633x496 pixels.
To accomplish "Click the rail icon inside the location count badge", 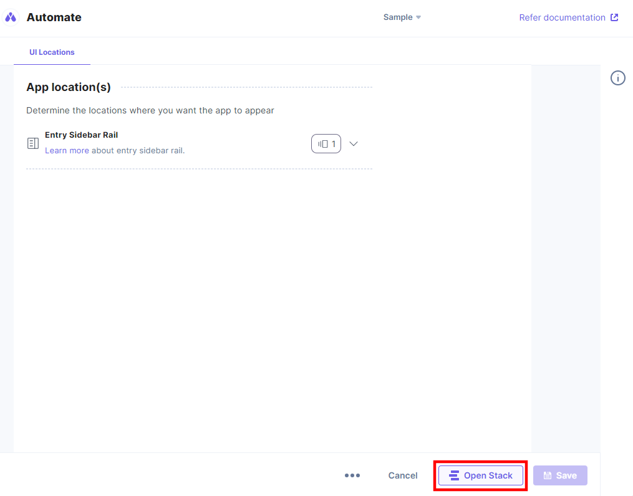I will pos(322,143).
